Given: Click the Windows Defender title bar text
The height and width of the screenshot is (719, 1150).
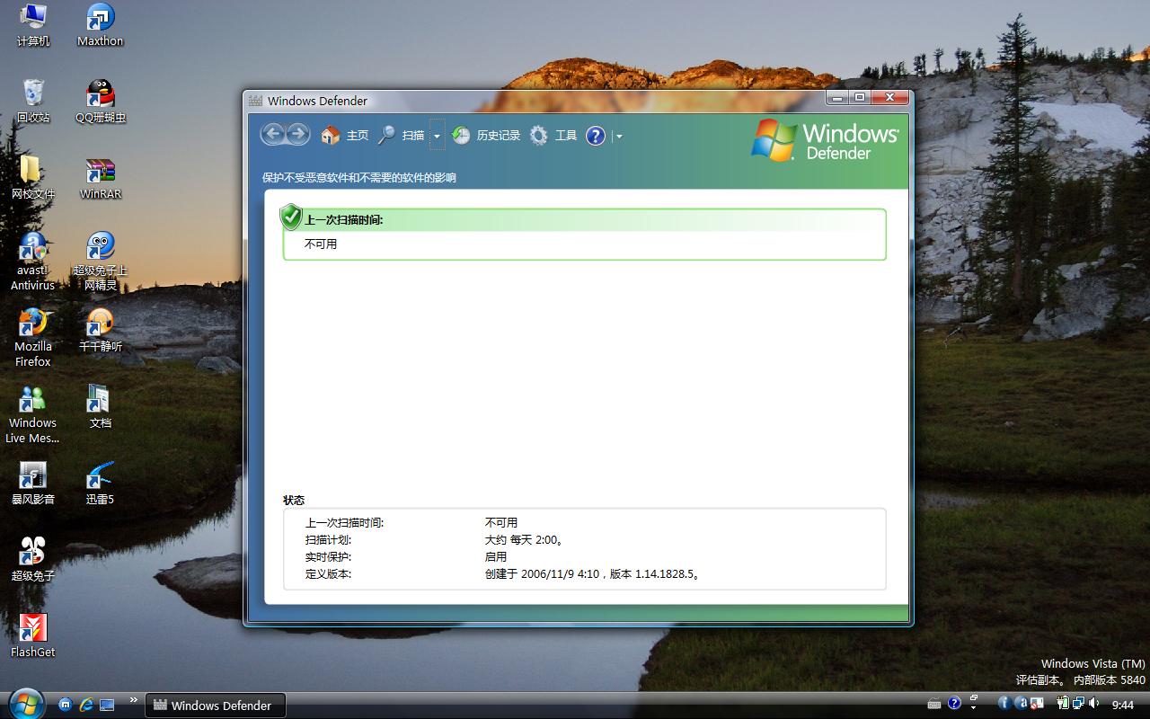Looking at the screenshot, I should (317, 101).
